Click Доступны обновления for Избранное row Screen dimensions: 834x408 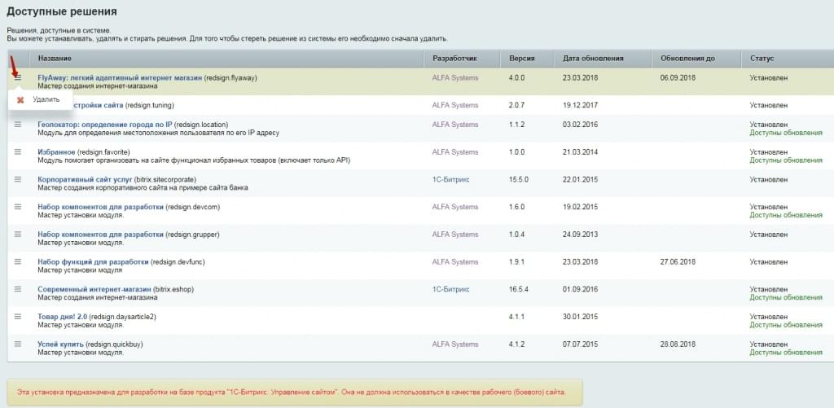tap(786, 160)
